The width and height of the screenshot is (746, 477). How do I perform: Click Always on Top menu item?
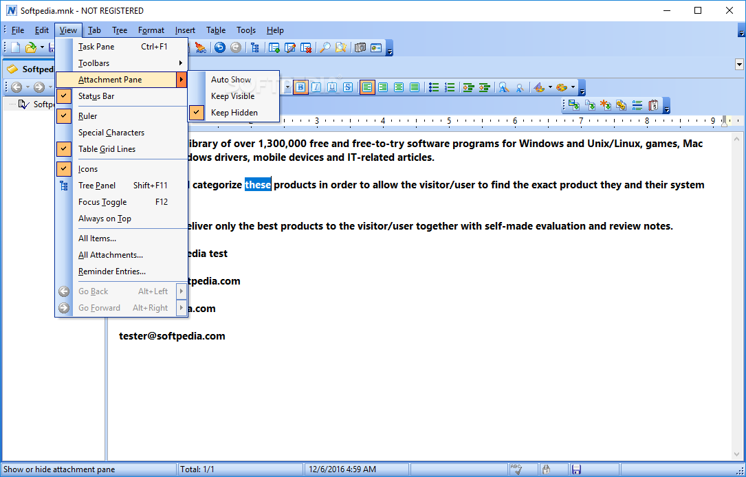coord(122,219)
